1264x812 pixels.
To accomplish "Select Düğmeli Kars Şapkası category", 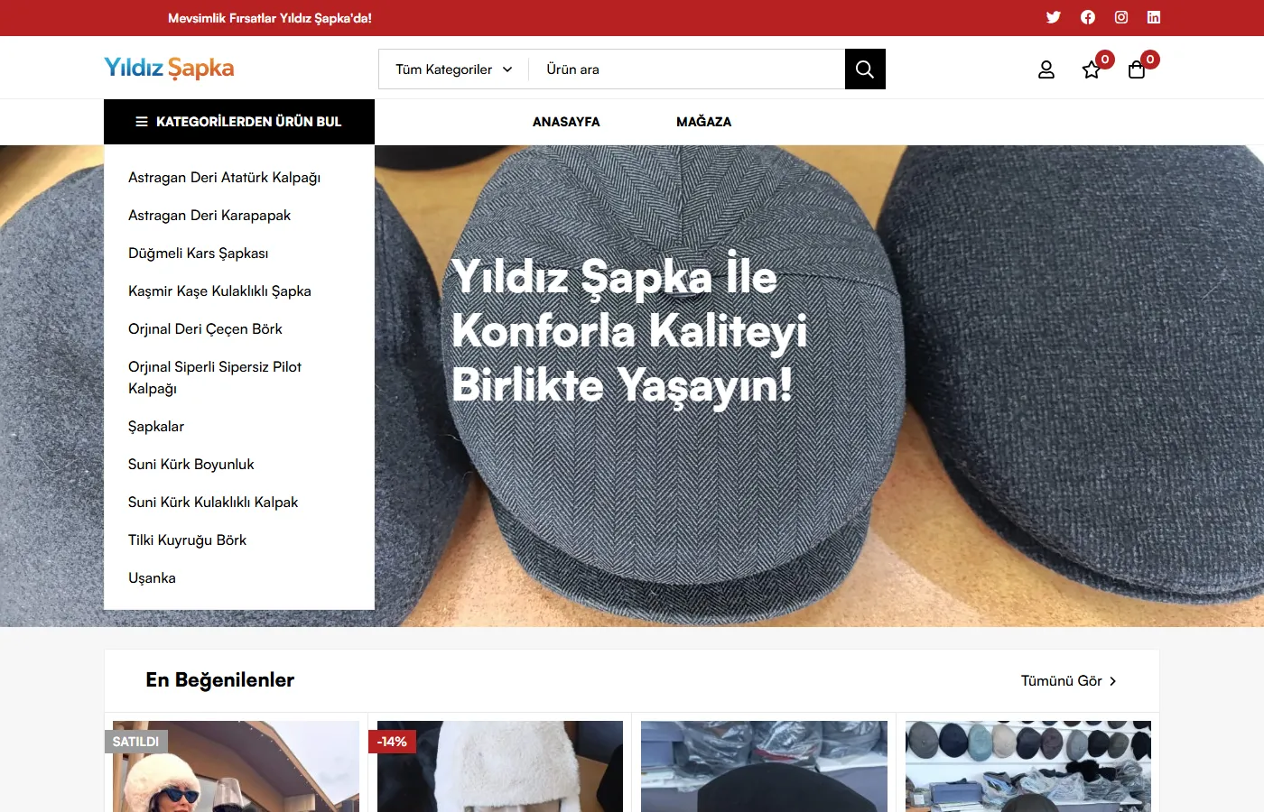I will coord(198,254).
